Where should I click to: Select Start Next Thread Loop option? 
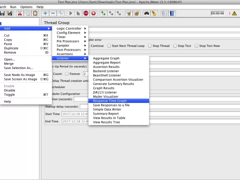(x=109, y=46)
